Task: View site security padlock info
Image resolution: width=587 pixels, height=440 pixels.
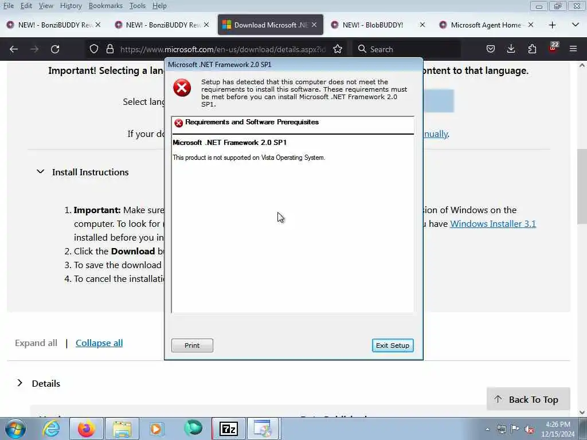Action: tap(109, 49)
